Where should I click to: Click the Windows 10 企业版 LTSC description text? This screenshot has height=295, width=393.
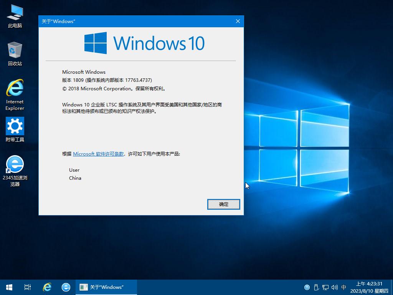[x=142, y=108]
